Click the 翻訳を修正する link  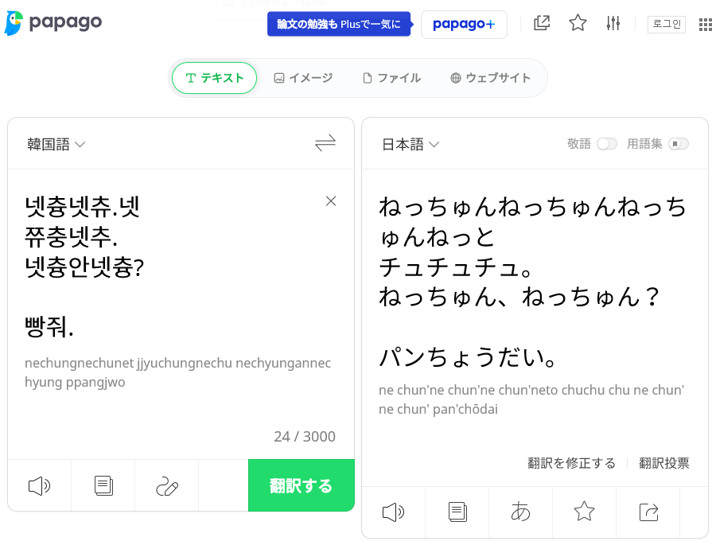click(x=571, y=463)
